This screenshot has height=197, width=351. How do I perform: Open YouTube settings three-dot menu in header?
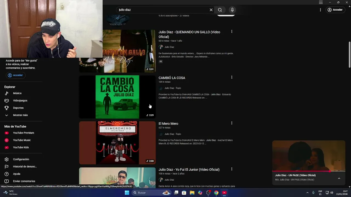pos(320,10)
